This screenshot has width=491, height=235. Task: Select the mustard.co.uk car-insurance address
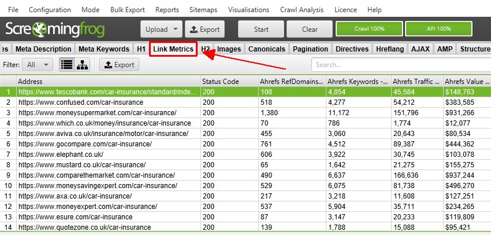[x=82, y=165]
